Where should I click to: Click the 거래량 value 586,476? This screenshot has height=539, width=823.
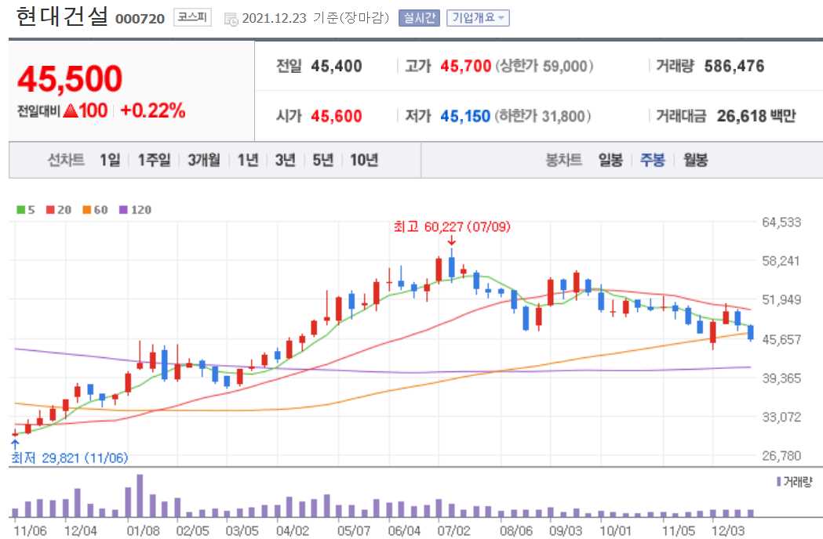point(734,66)
